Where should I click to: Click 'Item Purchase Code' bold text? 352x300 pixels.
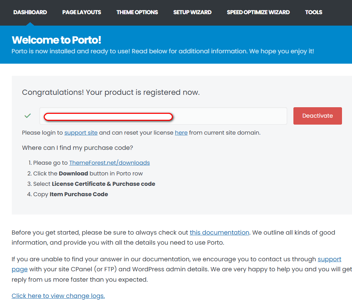click(x=79, y=194)
